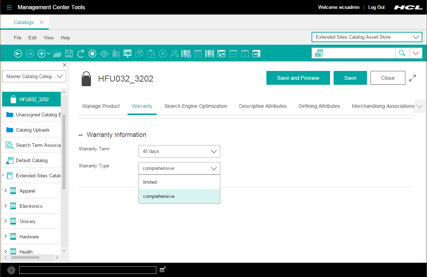Click the Paste toolbar icon
This screenshot has height=277, width=427.
151,54
